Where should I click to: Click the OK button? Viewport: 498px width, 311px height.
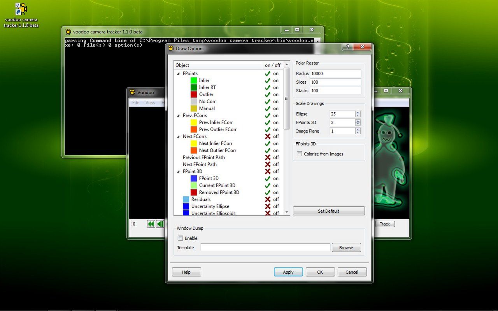[x=320, y=272]
